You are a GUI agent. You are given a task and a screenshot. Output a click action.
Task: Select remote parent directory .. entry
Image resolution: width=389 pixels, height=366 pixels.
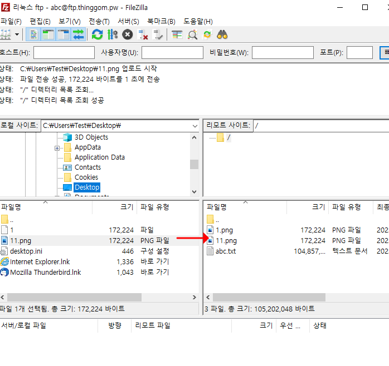(x=296, y=219)
